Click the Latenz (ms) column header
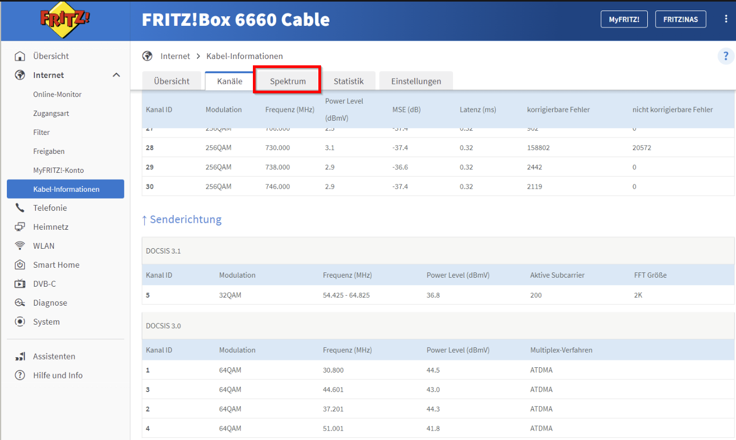736x440 pixels. tap(478, 110)
